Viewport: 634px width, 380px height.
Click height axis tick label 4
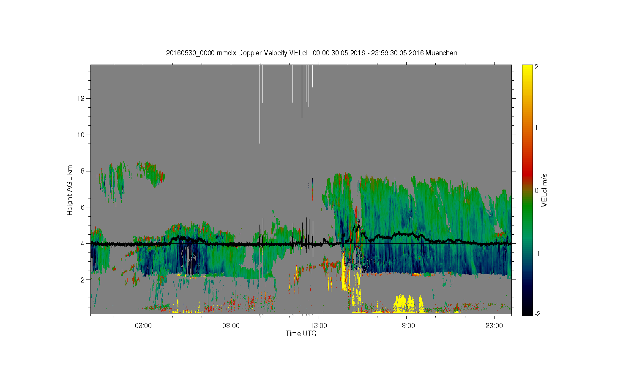[83, 244]
